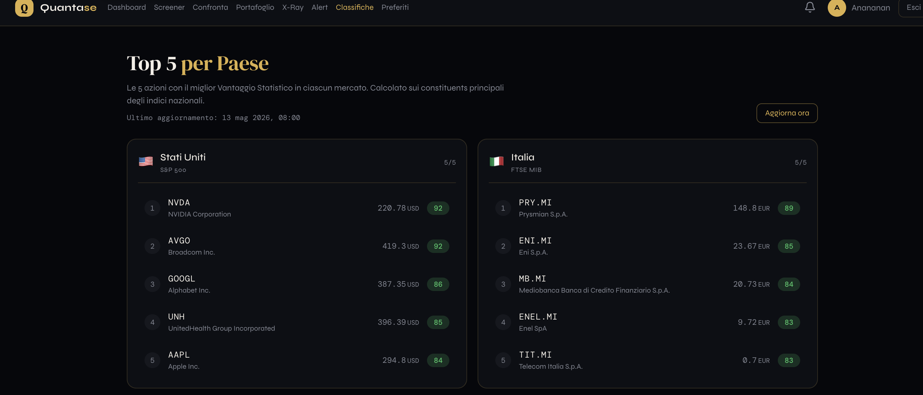Click AAPL's score badge 84
923x395 pixels.
click(438, 360)
